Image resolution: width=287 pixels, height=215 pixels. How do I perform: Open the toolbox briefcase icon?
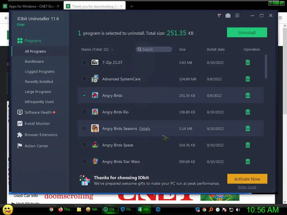click(x=228, y=16)
